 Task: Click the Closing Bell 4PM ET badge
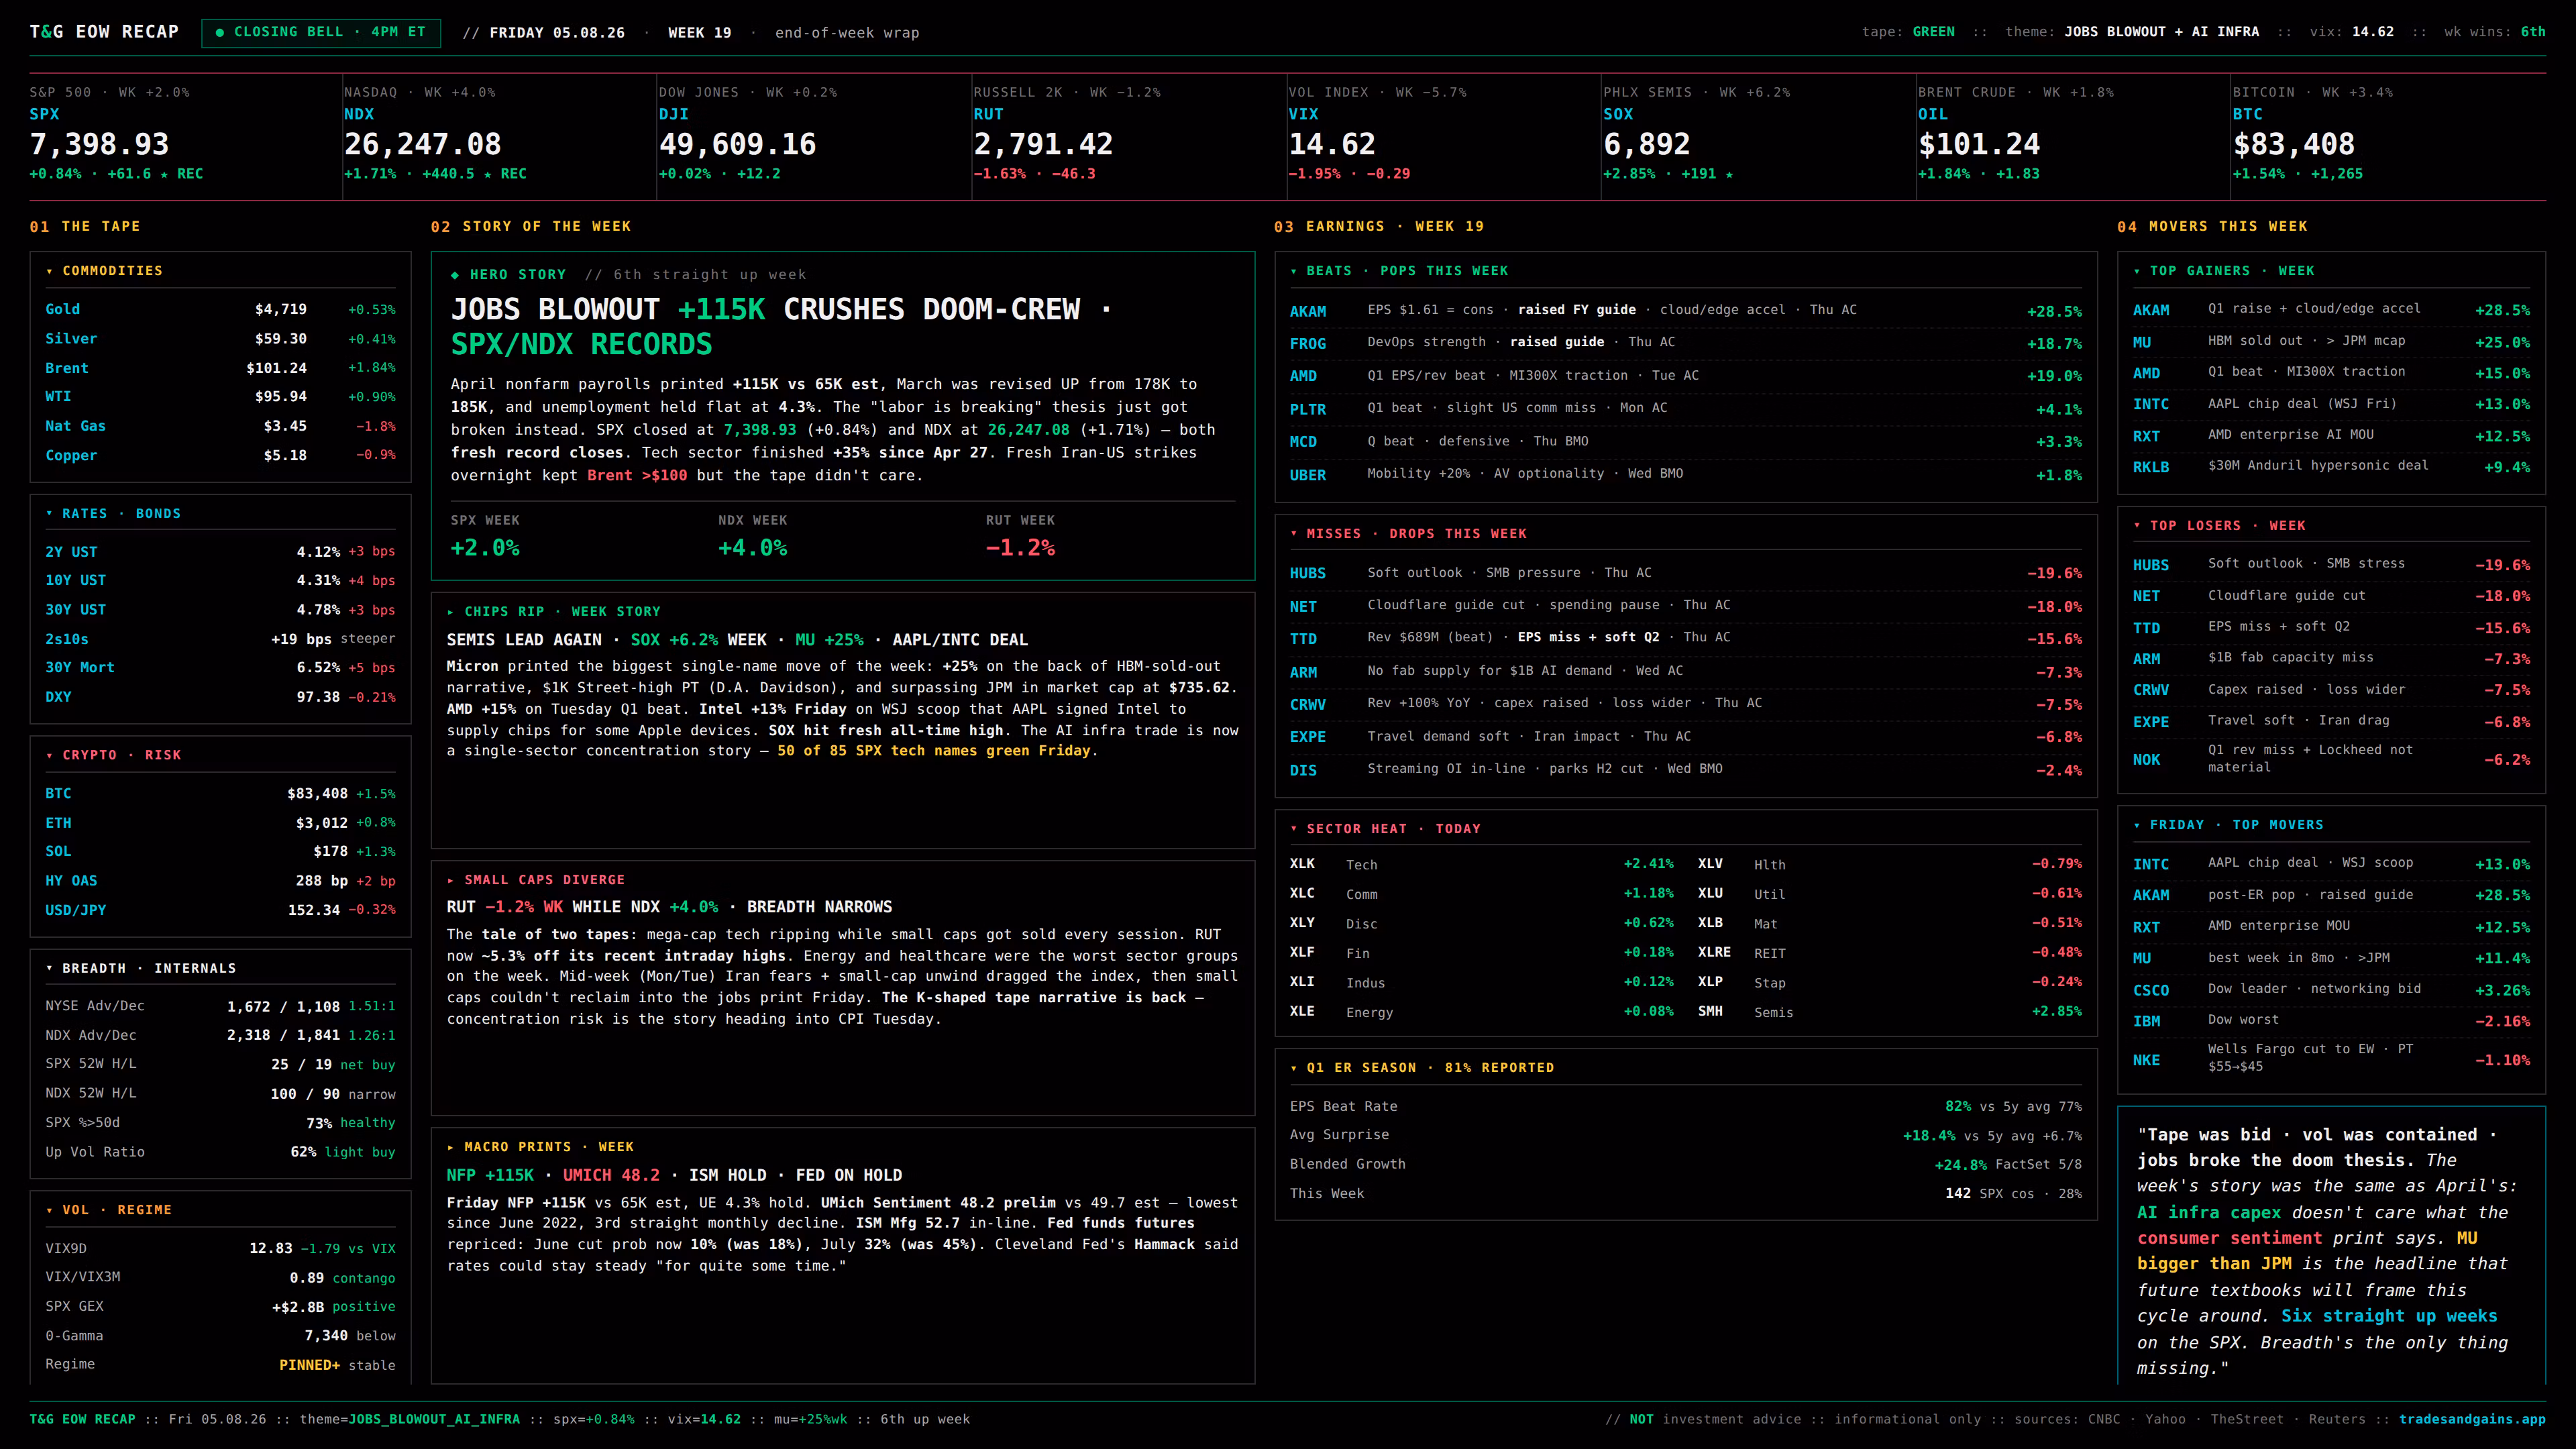(x=321, y=32)
